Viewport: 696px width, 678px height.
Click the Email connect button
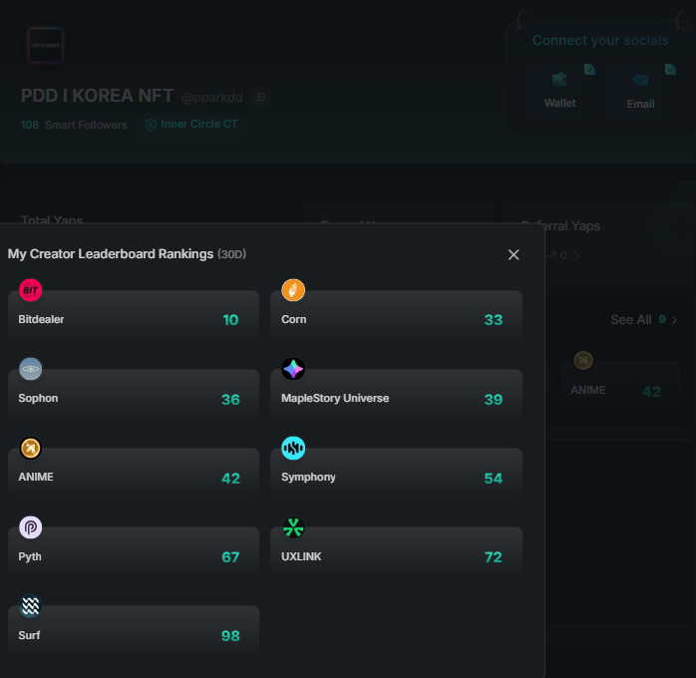click(641, 91)
